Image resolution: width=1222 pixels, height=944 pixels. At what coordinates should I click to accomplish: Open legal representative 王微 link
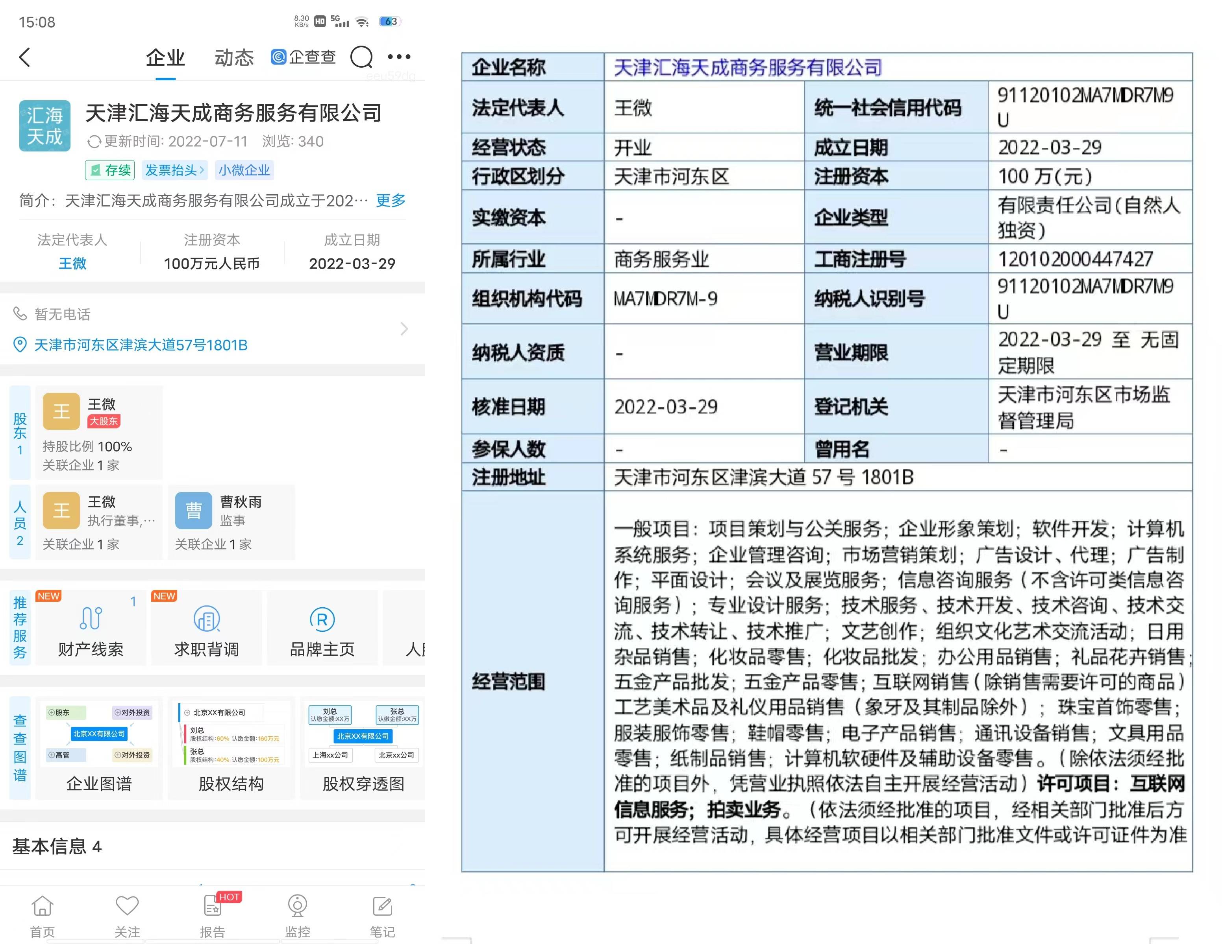click(x=73, y=263)
